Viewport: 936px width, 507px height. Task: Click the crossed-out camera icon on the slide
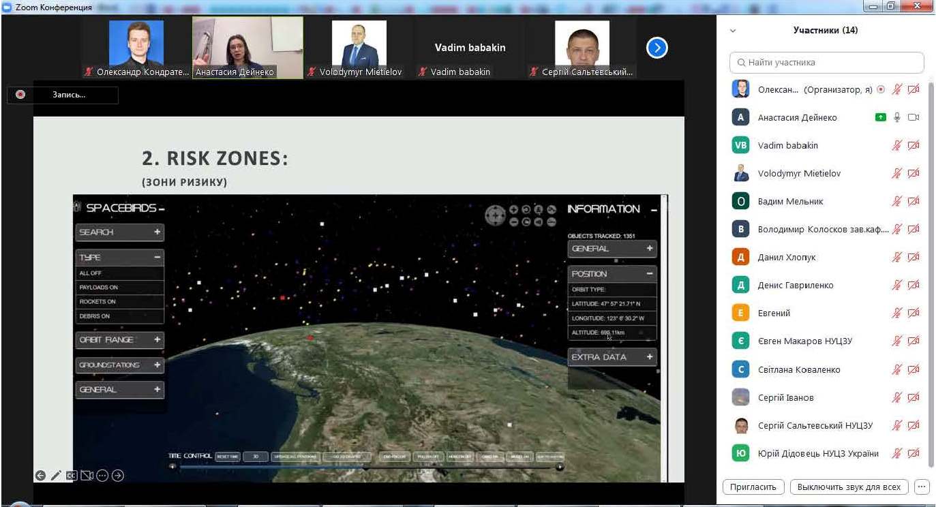click(87, 476)
